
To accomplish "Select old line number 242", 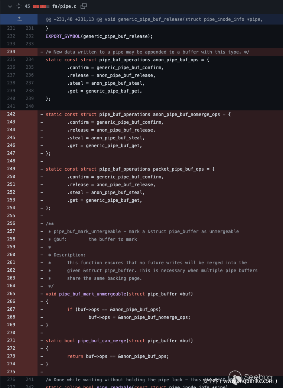I will 11,114.
